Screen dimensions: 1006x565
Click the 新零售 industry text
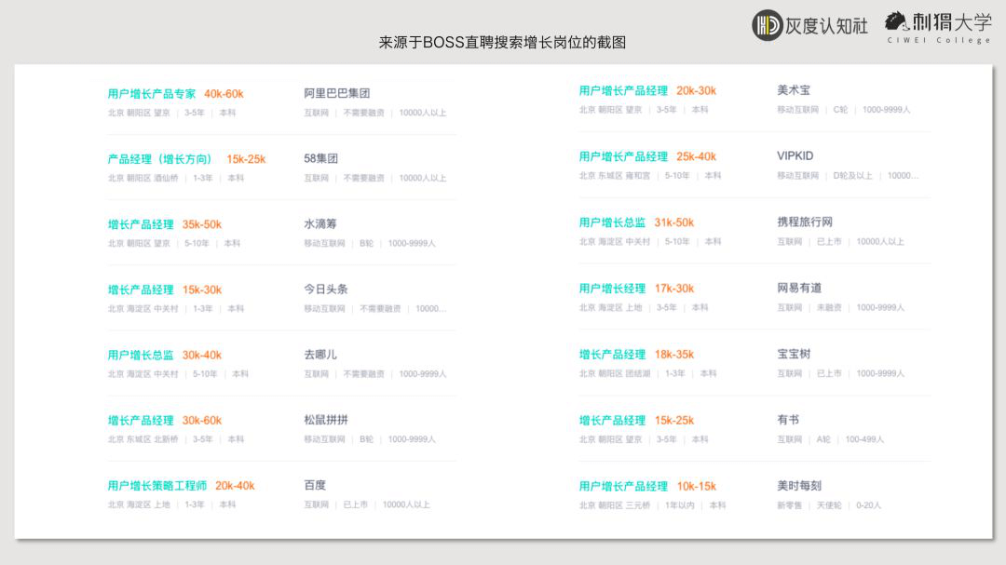[x=789, y=506]
